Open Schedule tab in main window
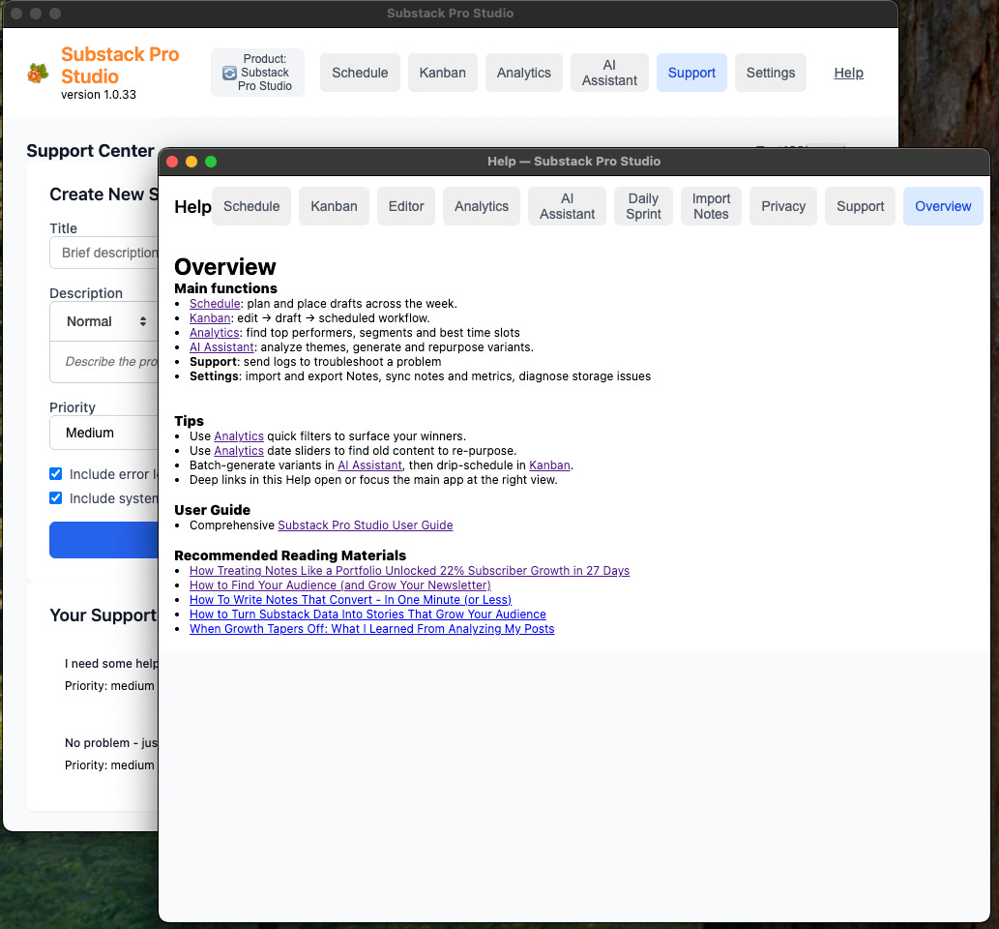Screen dimensions: 999x929 coord(360,73)
